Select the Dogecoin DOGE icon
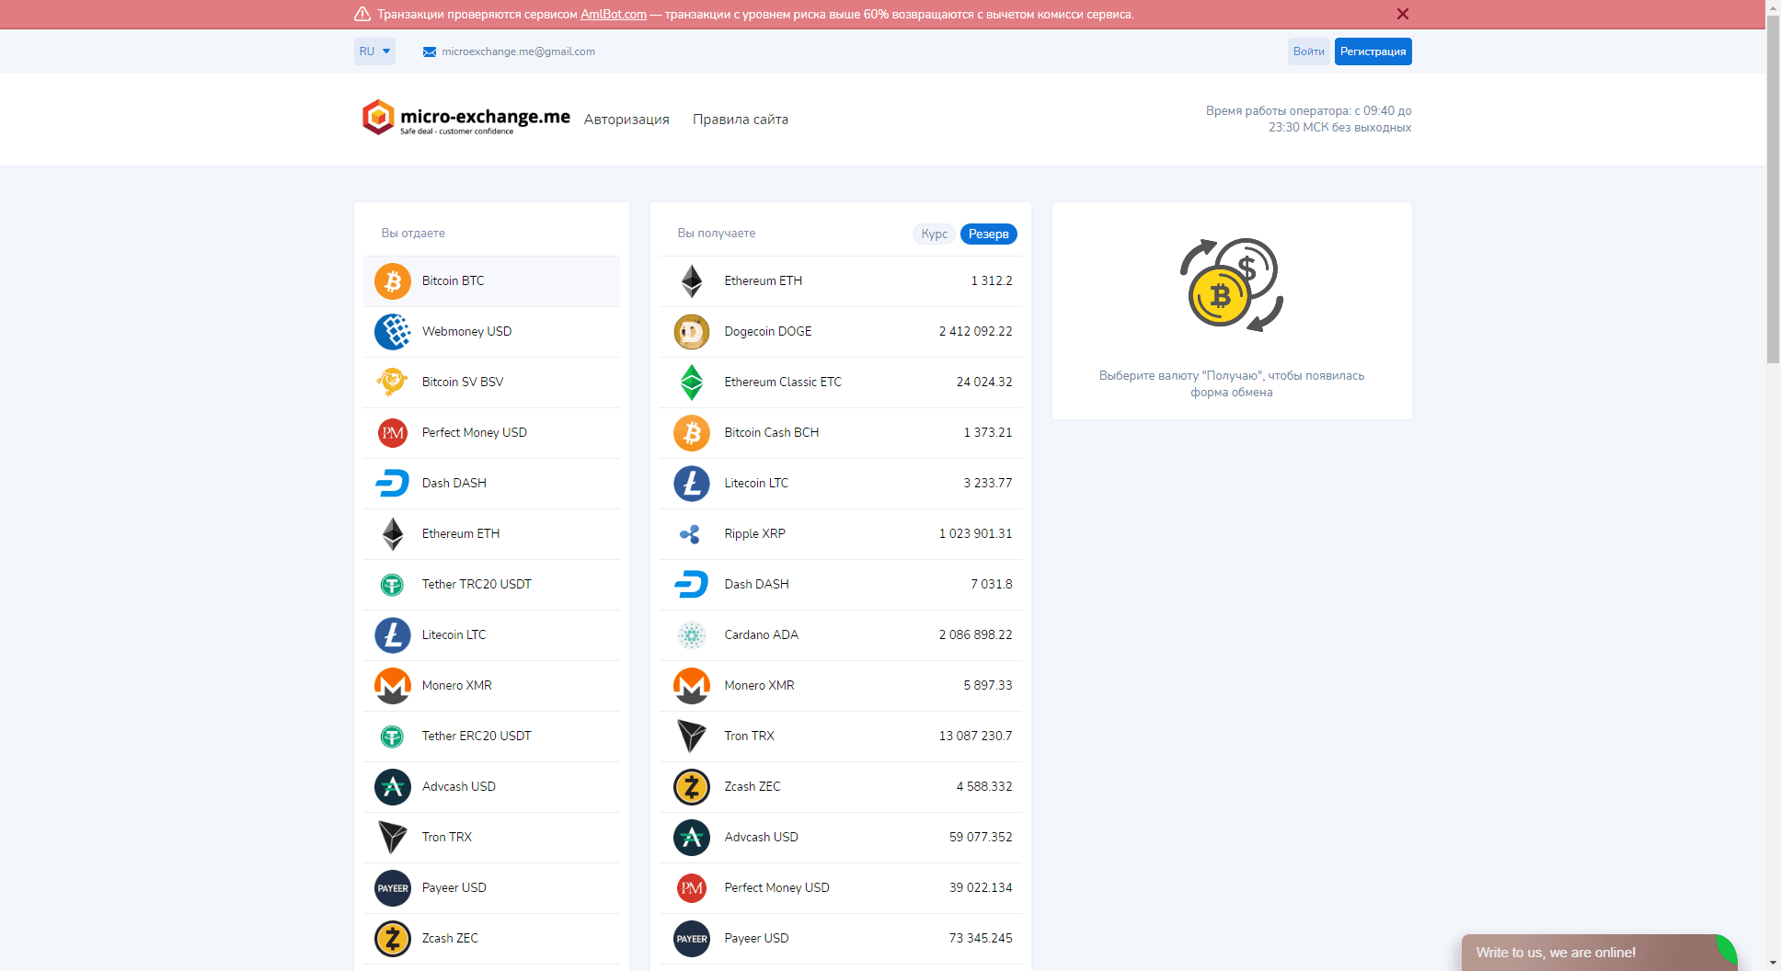The image size is (1781, 971). pyautogui.click(x=692, y=331)
